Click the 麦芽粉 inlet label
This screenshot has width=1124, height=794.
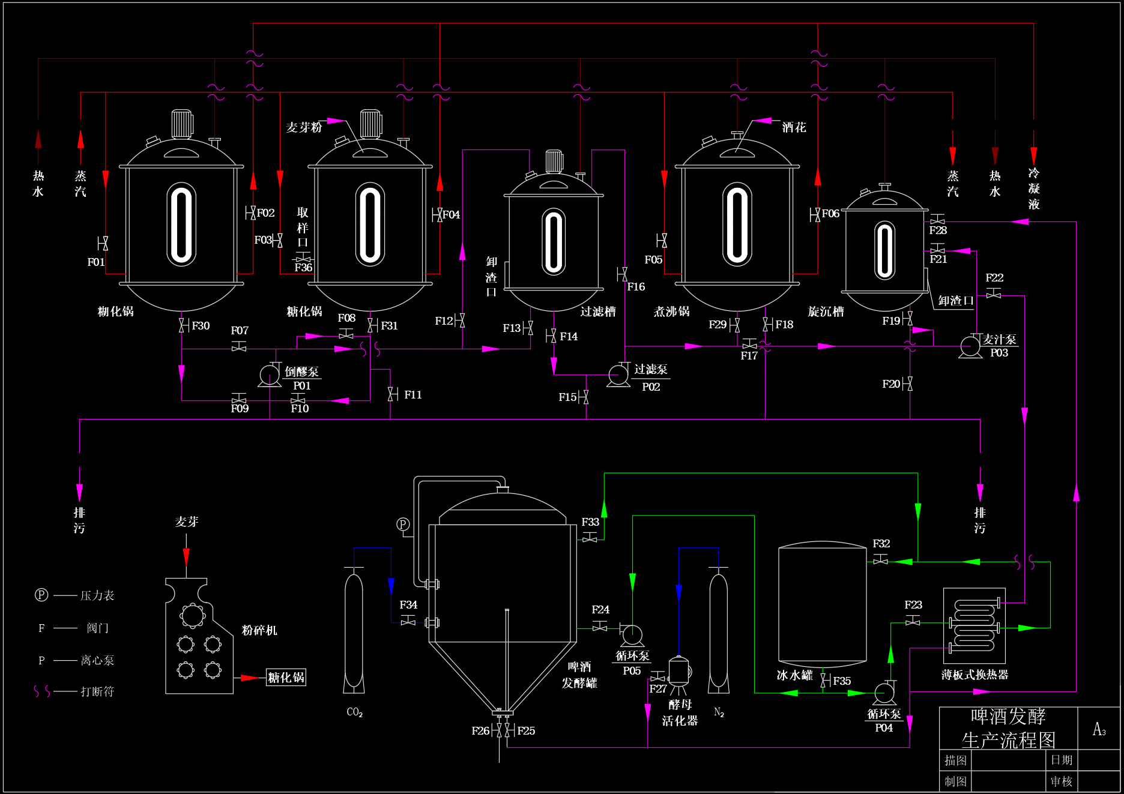click(x=304, y=127)
